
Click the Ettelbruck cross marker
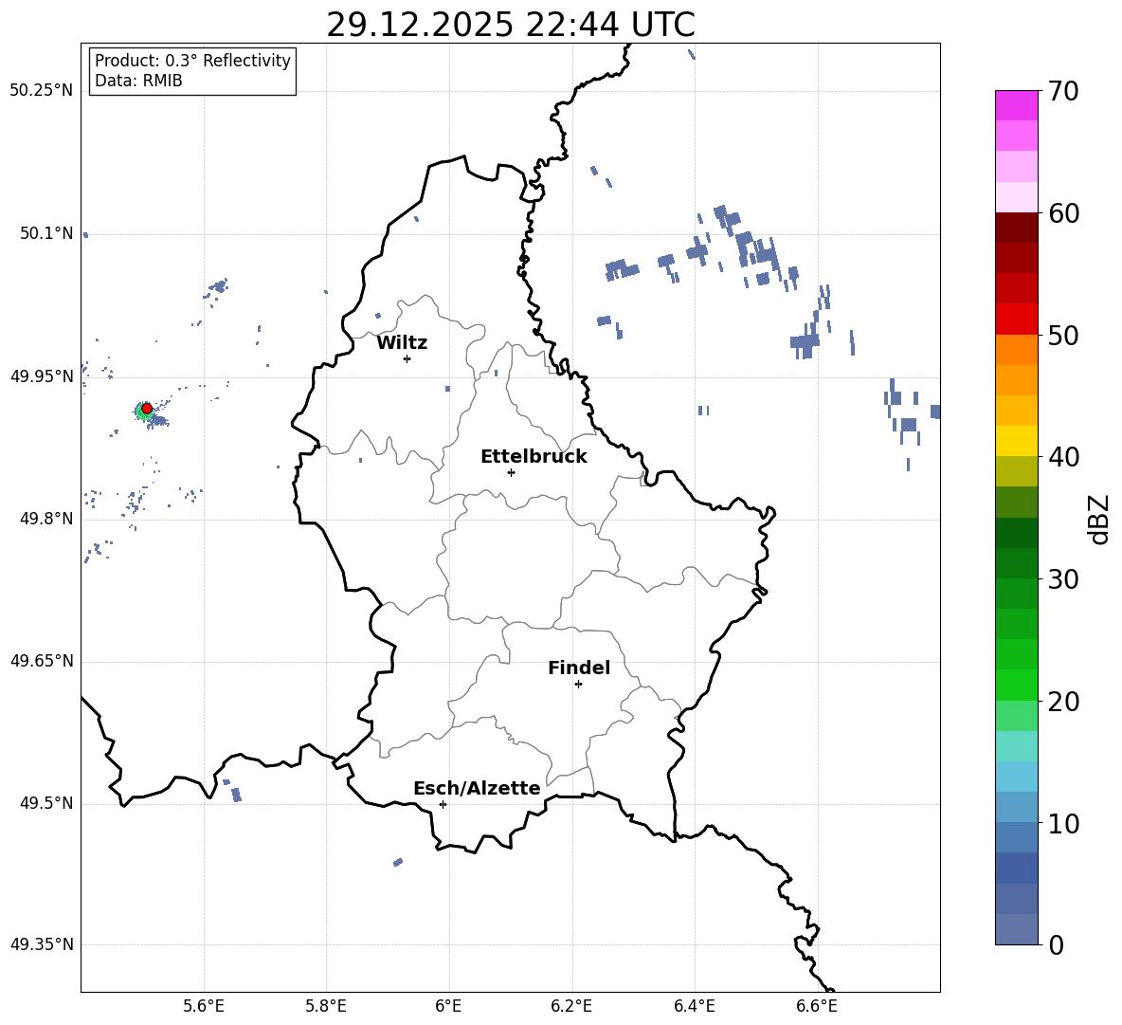click(511, 472)
